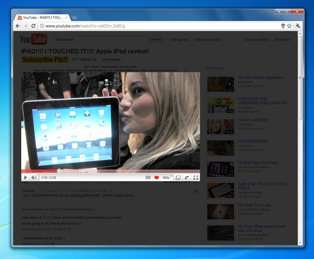Screen dimensions: 314x259
Task: Click the browser forward arrow
Action: [25, 26]
